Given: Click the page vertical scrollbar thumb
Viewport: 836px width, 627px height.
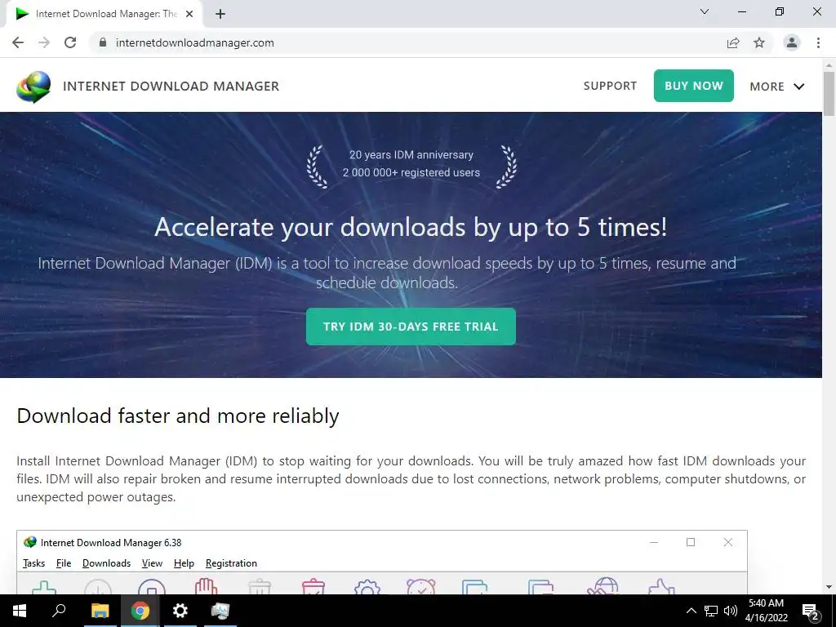Looking at the screenshot, I should (829, 94).
